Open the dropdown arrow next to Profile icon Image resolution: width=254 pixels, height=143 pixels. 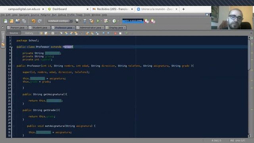[x=118, y=21]
